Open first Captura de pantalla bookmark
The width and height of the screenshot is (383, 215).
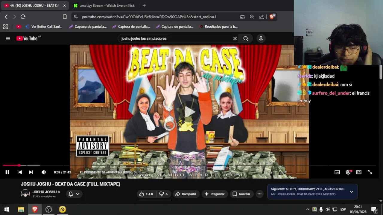coord(88,27)
